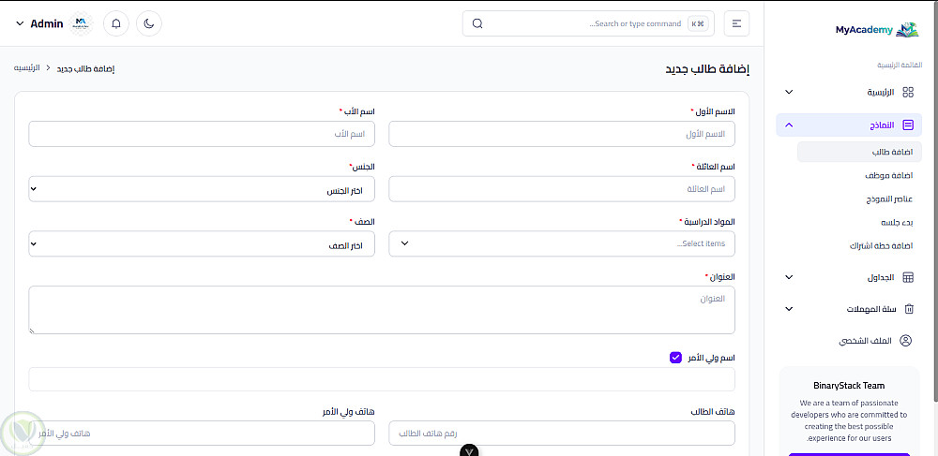Open the الجنس gender dropdown

[202, 189]
